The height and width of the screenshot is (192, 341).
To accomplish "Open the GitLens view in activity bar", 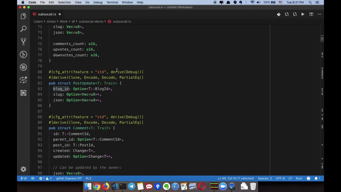I will click(23, 54).
